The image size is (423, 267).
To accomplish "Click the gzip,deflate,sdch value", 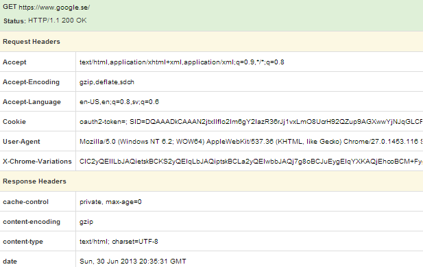I will click(x=107, y=82).
